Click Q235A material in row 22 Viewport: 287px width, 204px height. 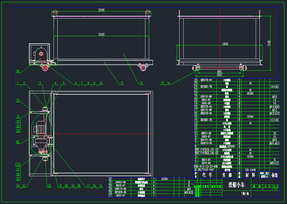point(250,93)
